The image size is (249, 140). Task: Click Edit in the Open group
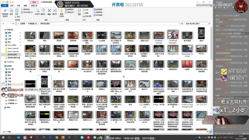point(86,13)
